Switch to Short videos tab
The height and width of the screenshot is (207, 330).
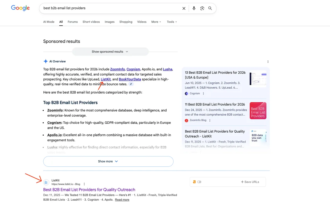tap(91, 22)
